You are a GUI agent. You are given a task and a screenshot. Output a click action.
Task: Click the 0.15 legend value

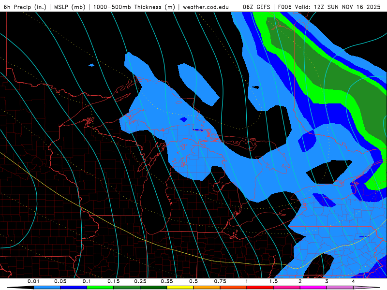pos(114,281)
